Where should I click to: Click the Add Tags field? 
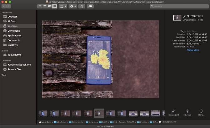(x=192, y=31)
